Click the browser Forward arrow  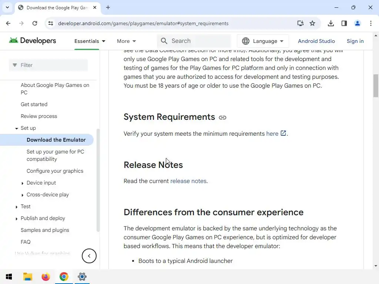coord(21,23)
